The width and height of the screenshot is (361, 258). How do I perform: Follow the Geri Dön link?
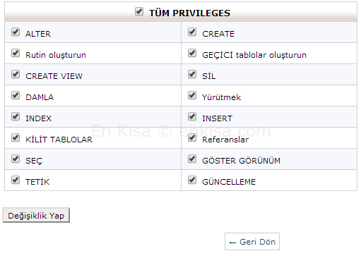pyautogui.click(x=252, y=242)
